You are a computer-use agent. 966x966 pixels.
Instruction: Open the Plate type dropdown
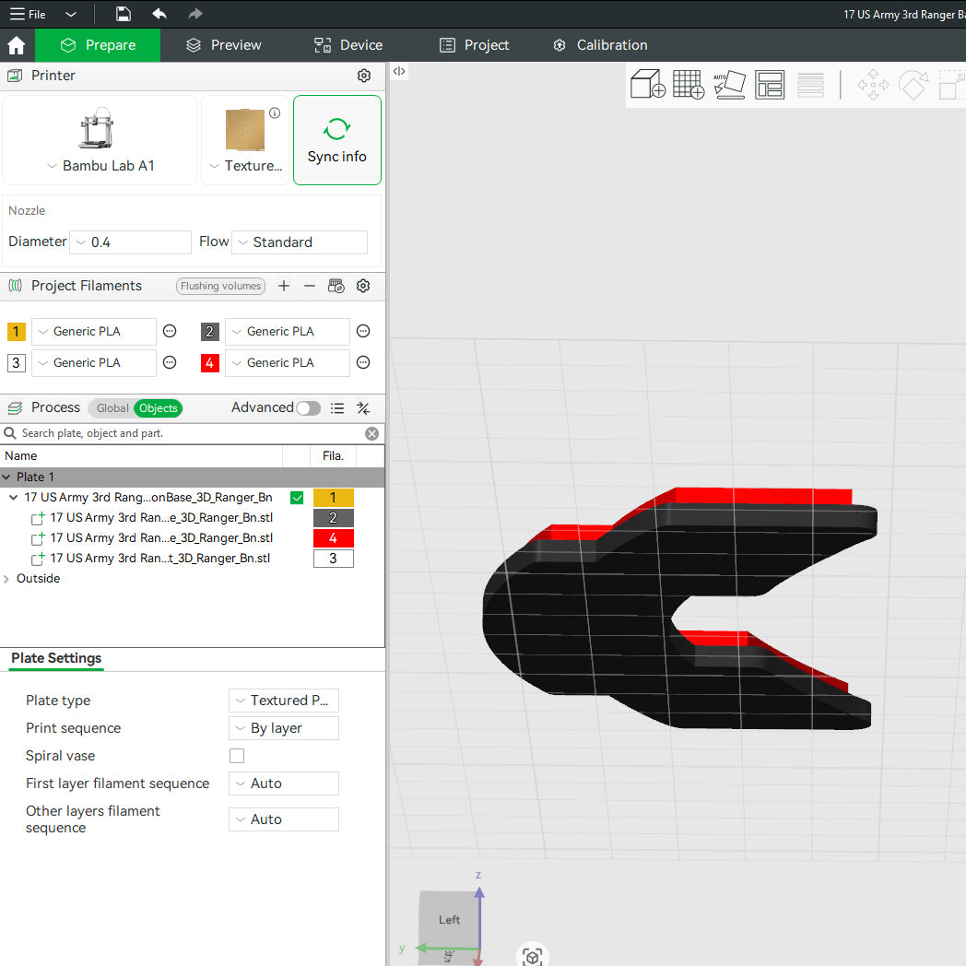[283, 700]
